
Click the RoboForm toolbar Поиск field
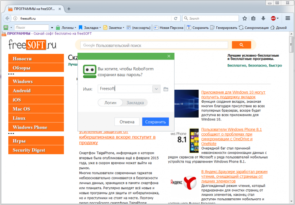pos(31,28)
